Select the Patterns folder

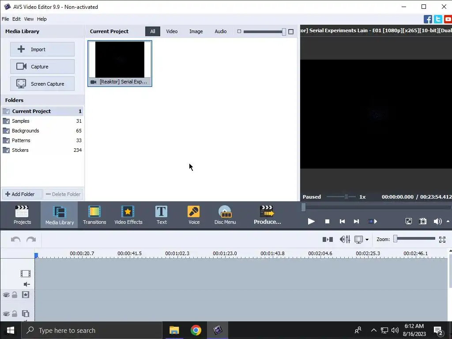pos(42,140)
